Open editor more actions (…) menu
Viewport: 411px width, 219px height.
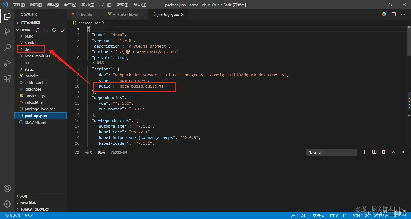[x=403, y=14]
